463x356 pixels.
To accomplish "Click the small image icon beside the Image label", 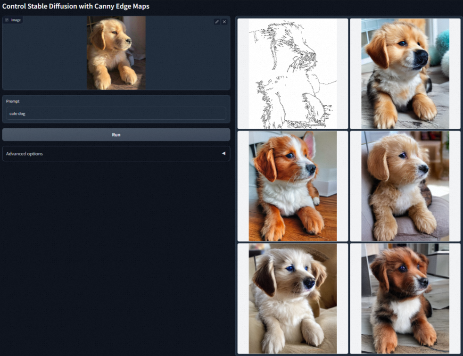I will 7,20.
